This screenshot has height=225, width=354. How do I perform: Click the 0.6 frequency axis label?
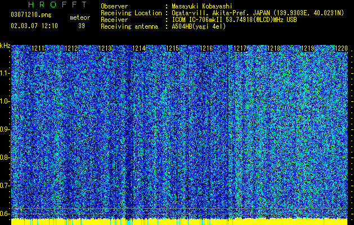coord(5,214)
